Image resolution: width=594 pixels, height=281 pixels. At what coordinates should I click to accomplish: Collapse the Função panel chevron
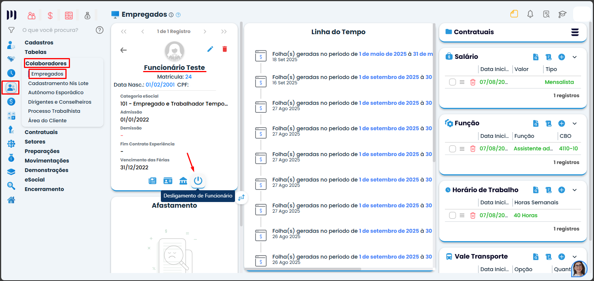point(575,123)
